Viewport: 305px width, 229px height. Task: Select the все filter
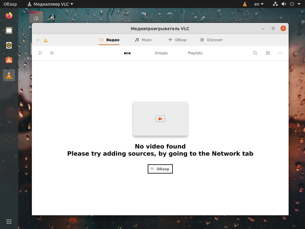pos(127,53)
